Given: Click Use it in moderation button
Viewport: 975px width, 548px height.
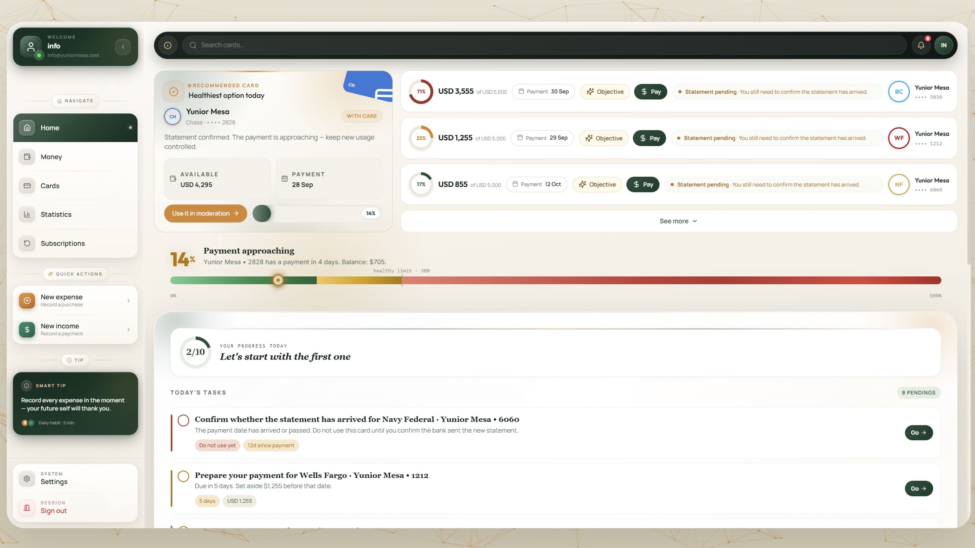Looking at the screenshot, I should (x=206, y=213).
